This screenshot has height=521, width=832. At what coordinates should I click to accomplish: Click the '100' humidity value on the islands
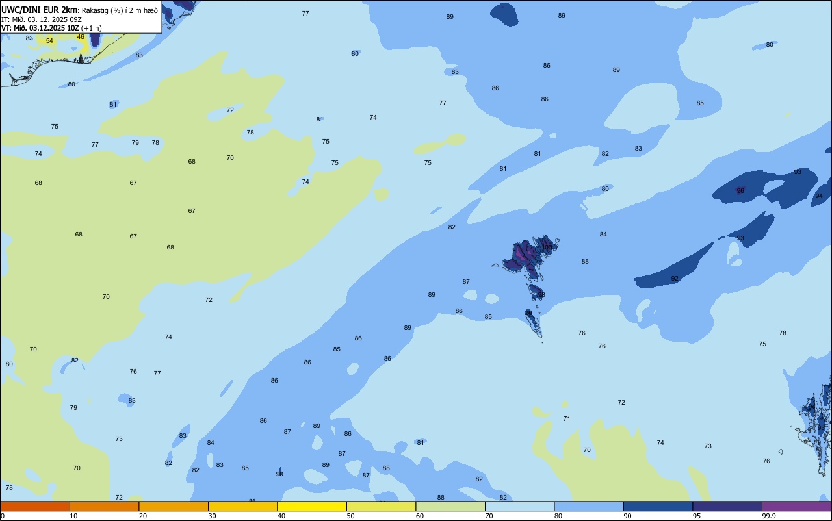[547, 247]
